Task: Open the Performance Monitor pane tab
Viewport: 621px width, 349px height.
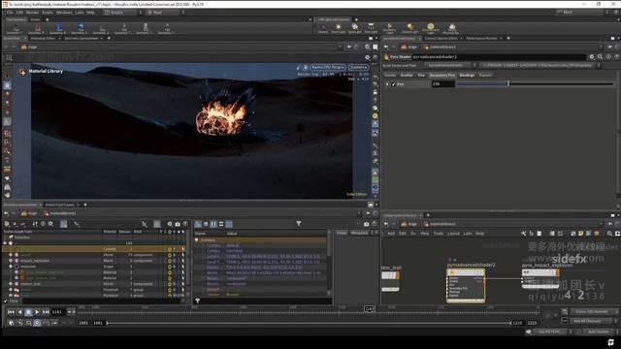Action: coord(481,39)
